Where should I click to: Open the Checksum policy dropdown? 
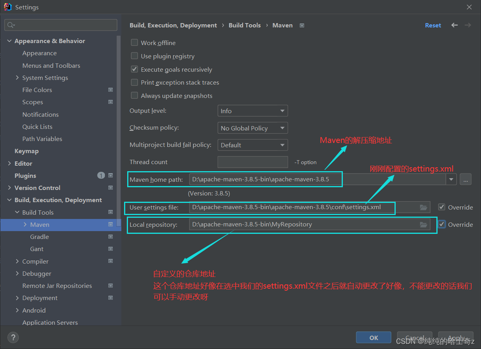[252, 128]
